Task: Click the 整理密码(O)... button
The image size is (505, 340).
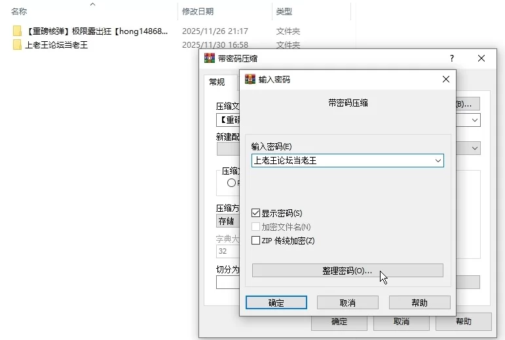Action: pos(347,271)
